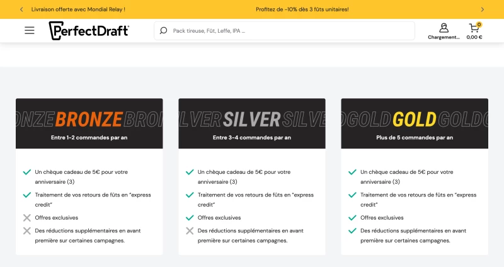Click the search magnifier icon
The height and width of the screenshot is (267, 504).
click(164, 30)
